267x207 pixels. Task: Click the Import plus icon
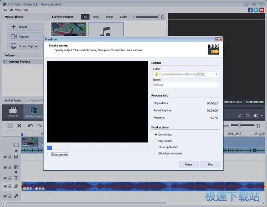tap(14, 27)
